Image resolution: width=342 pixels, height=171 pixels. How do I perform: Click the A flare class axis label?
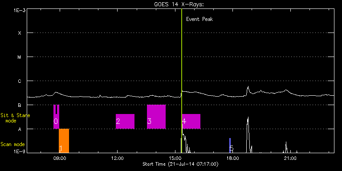pyautogui.click(x=20, y=129)
